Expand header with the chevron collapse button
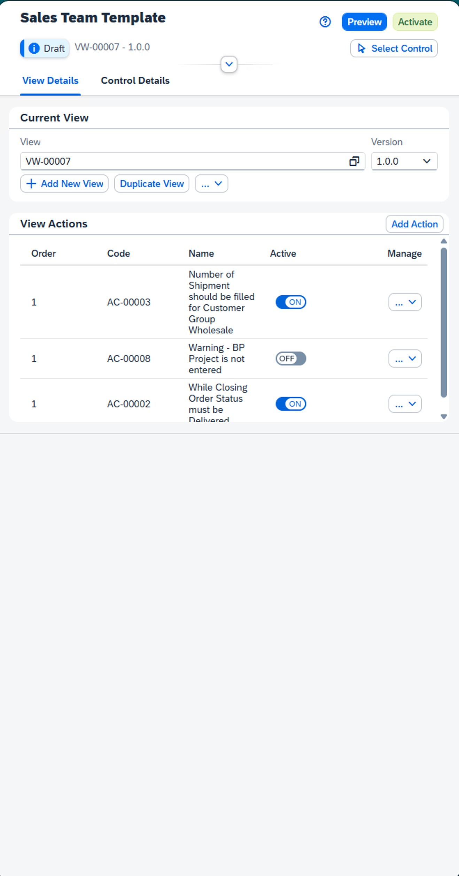 click(229, 64)
